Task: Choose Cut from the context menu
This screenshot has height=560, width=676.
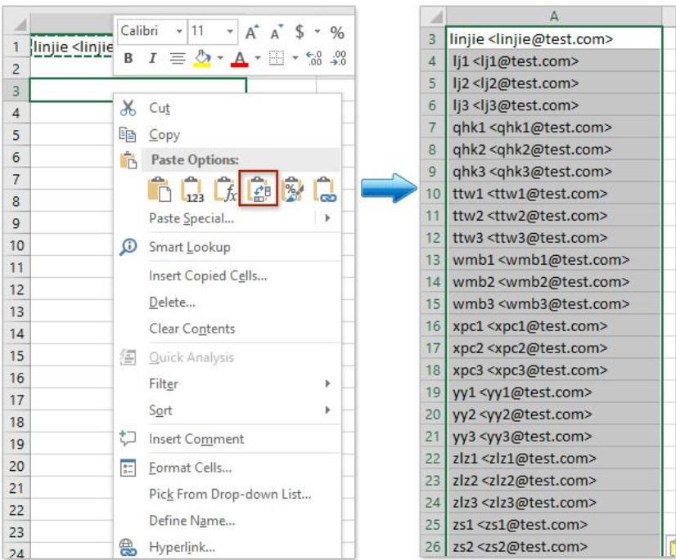Action: [x=228, y=108]
